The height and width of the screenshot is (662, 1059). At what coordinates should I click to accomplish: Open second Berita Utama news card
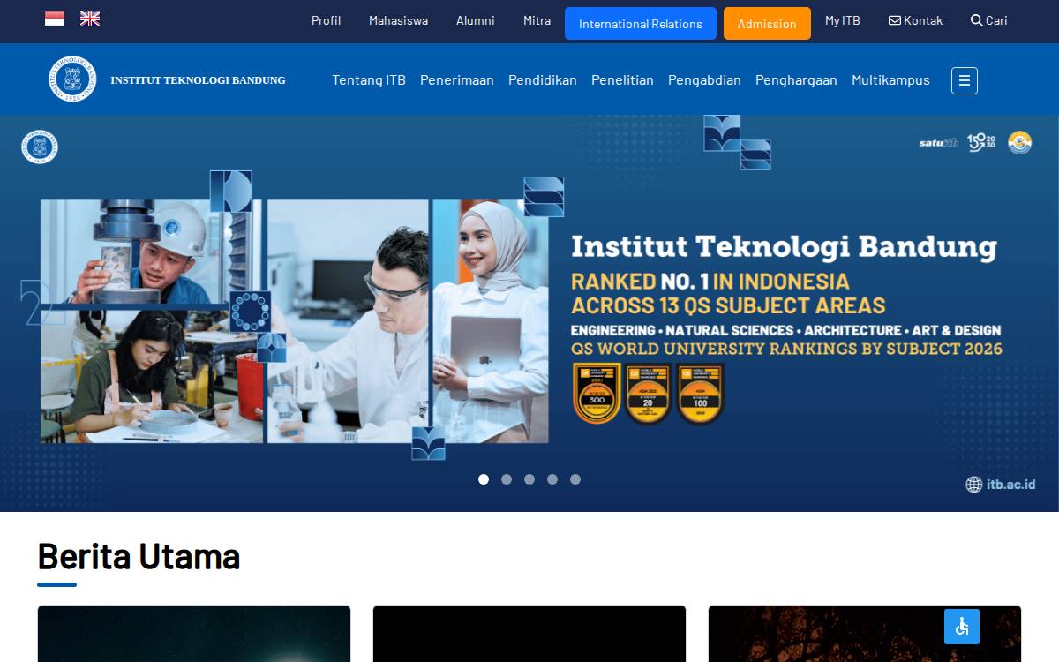(529, 634)
